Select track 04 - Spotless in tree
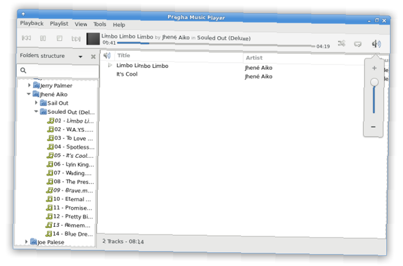This screenshot has width=403, height=266. 71,147
